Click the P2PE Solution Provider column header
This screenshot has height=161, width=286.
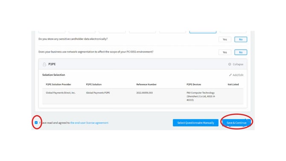(x=58, y=84)
